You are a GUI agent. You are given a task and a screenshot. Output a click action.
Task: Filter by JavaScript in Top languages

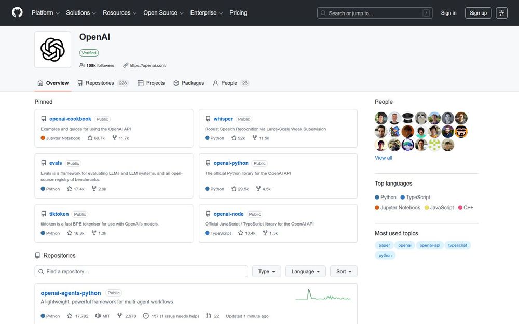pyautogui.click(x=439, y=208)
